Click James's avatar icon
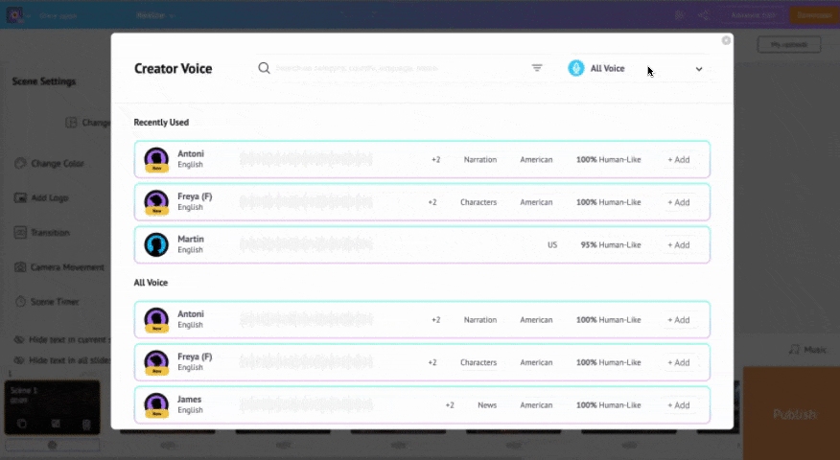The image size is (840, 460). 156,404
